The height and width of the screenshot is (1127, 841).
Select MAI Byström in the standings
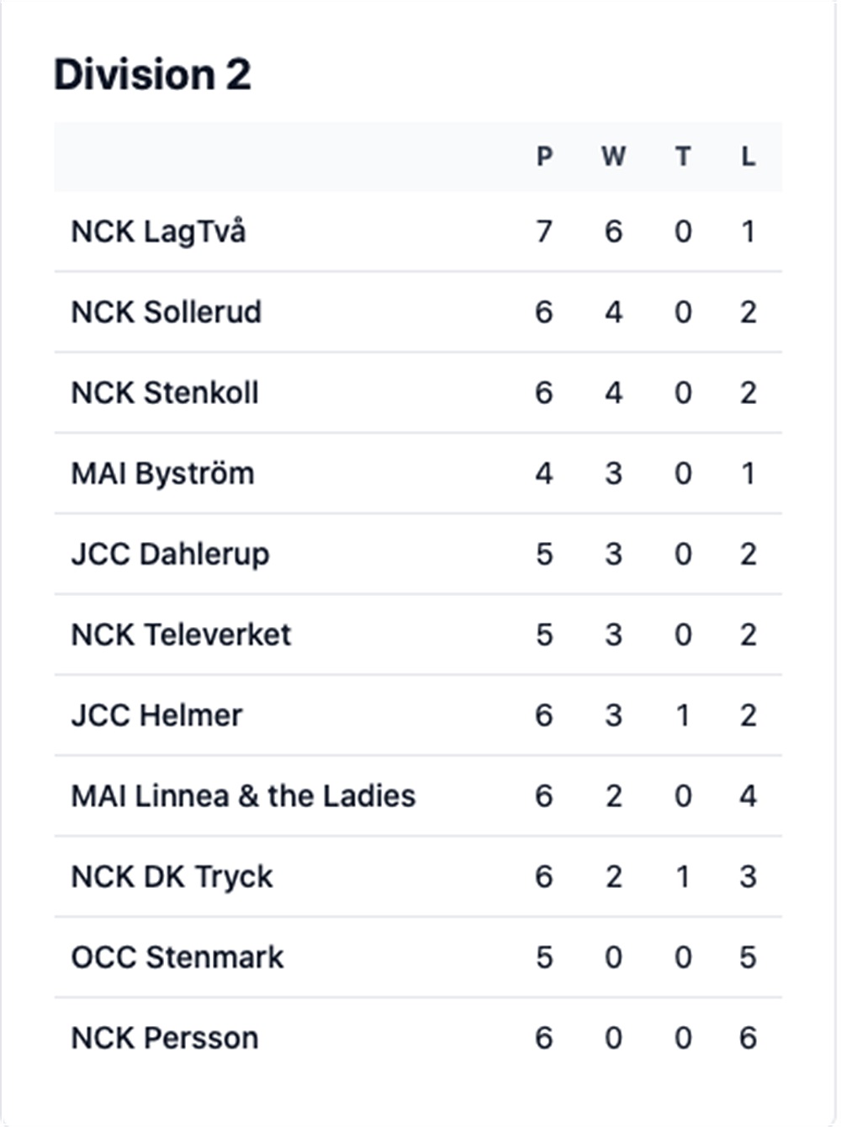162,474
